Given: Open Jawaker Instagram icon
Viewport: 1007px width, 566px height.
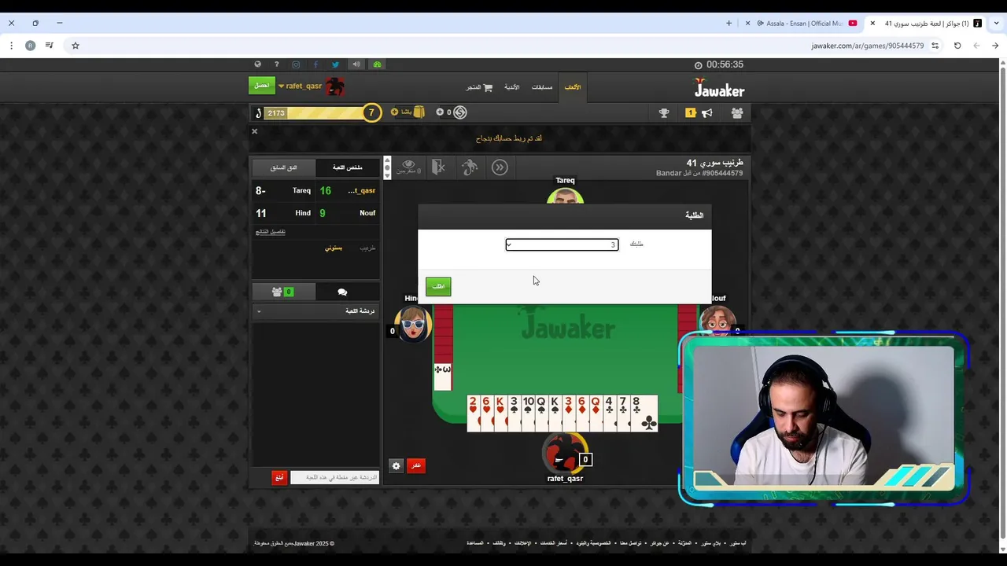Looking at the screenshot, I should (x=296, y=64).
